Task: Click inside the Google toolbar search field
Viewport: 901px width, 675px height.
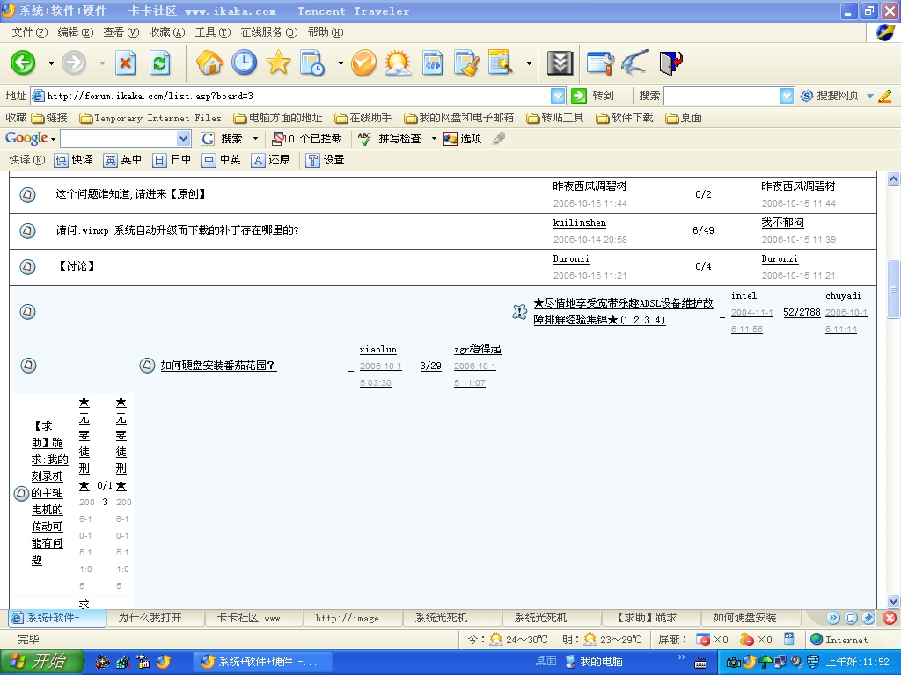Action: pyautogui.click(x=118, y=139)
